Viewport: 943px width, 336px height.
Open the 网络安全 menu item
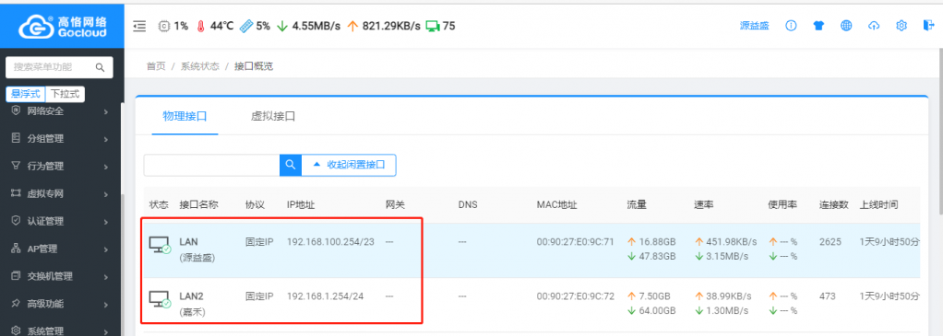pos(60,111)
